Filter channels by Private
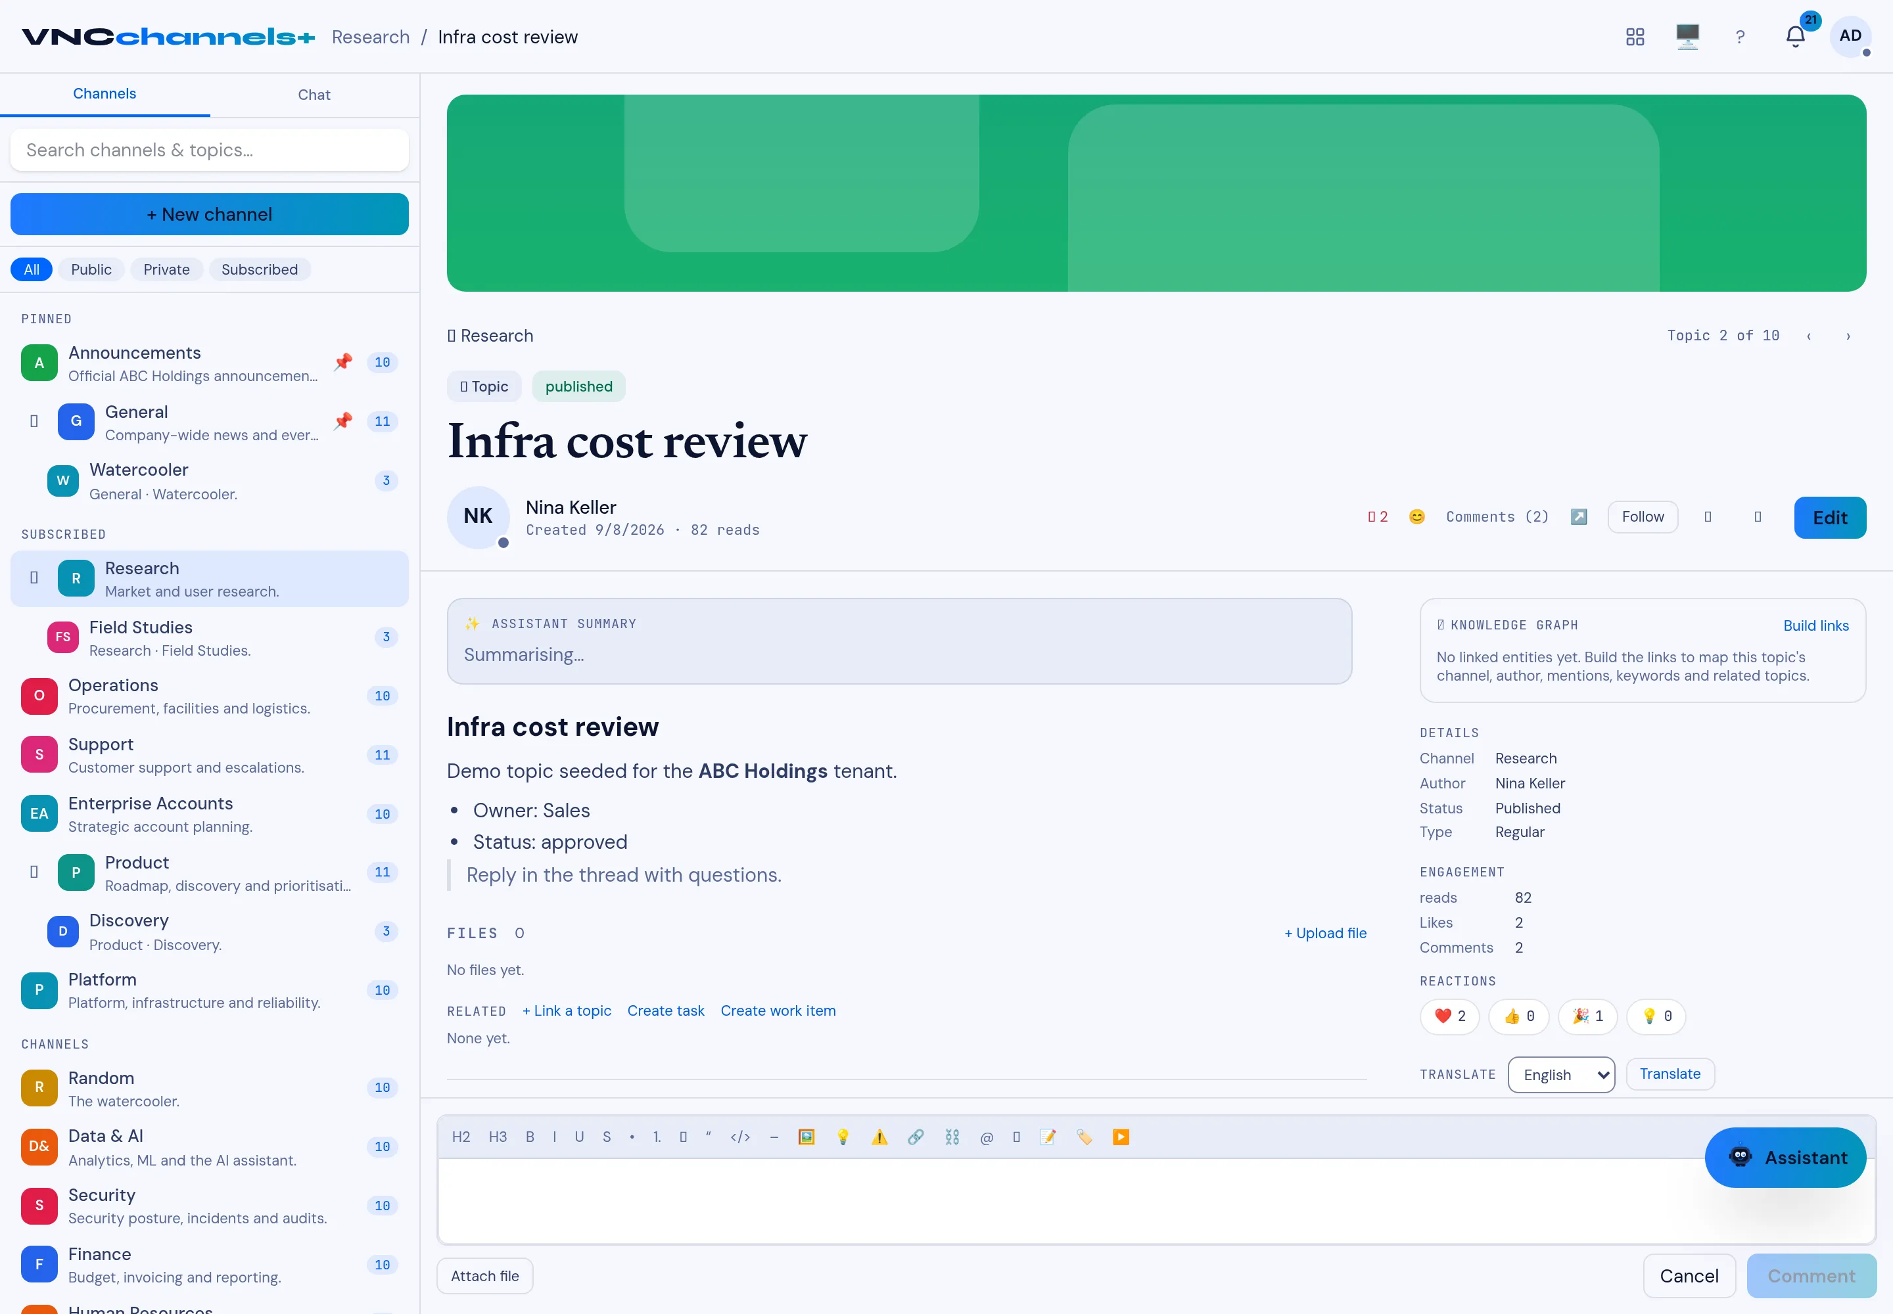The image size is (1893, 1314). (x=166, y=269)
